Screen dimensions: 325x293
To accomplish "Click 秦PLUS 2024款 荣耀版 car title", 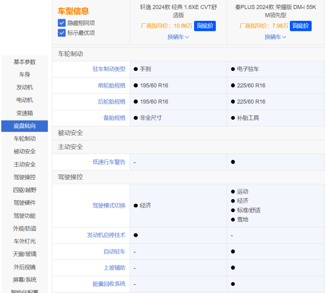I will point(275,11).
